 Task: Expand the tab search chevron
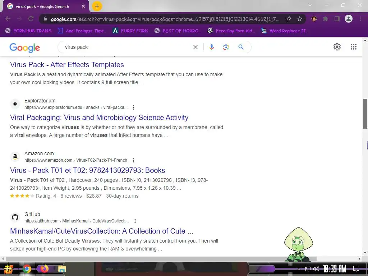[x=310, y=5]
